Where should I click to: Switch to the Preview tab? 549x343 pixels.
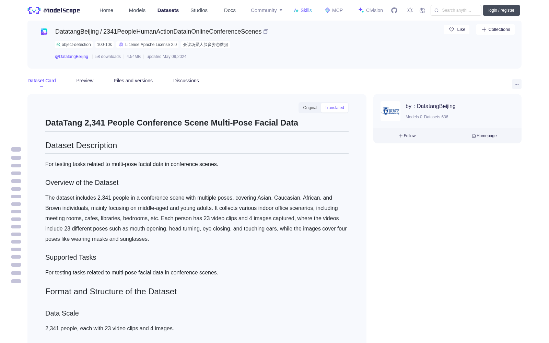pos(85,81)
